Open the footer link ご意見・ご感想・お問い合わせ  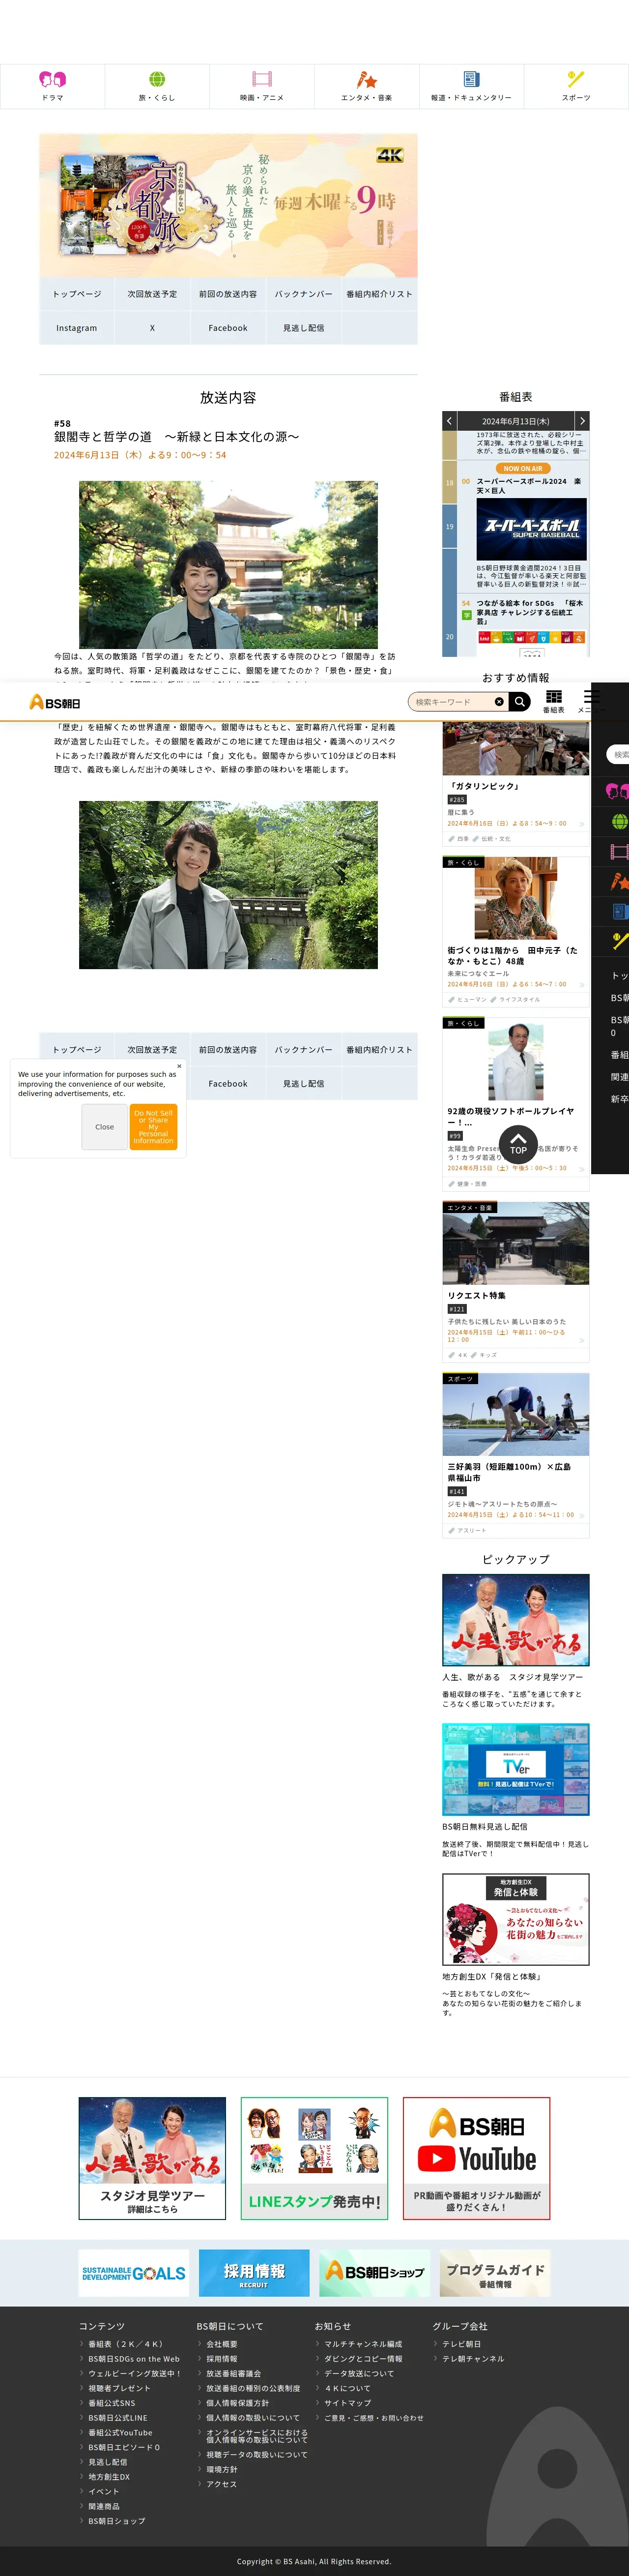point(374,2418)
